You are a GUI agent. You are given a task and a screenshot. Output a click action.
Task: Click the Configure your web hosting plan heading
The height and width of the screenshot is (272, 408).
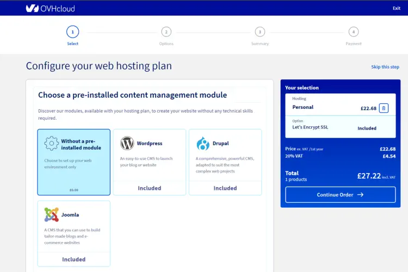coord(99,66)
